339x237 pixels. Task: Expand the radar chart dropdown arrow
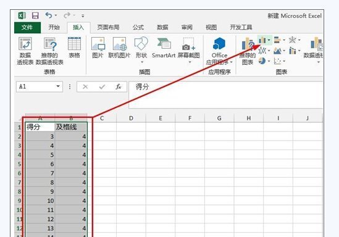pos(299,40)
